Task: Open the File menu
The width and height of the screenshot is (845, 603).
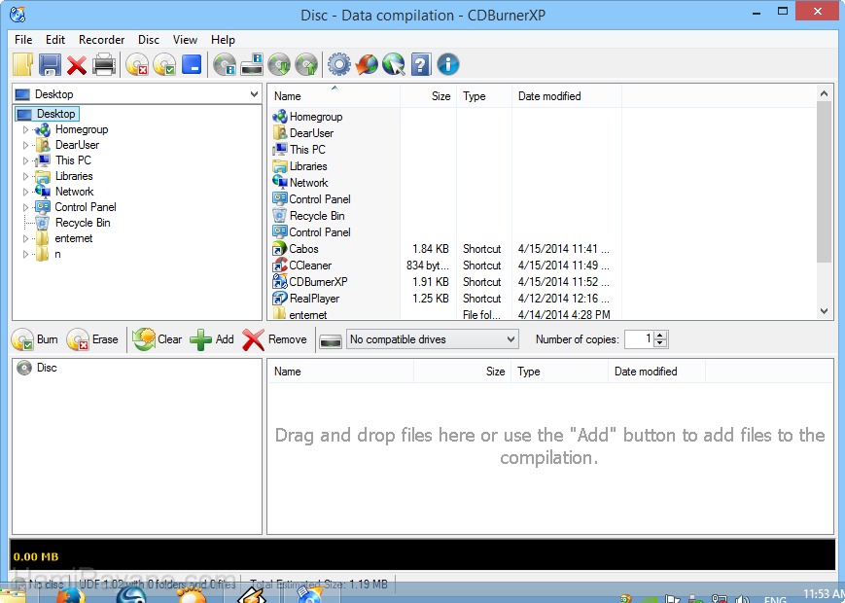Action: tap(23, 40)
